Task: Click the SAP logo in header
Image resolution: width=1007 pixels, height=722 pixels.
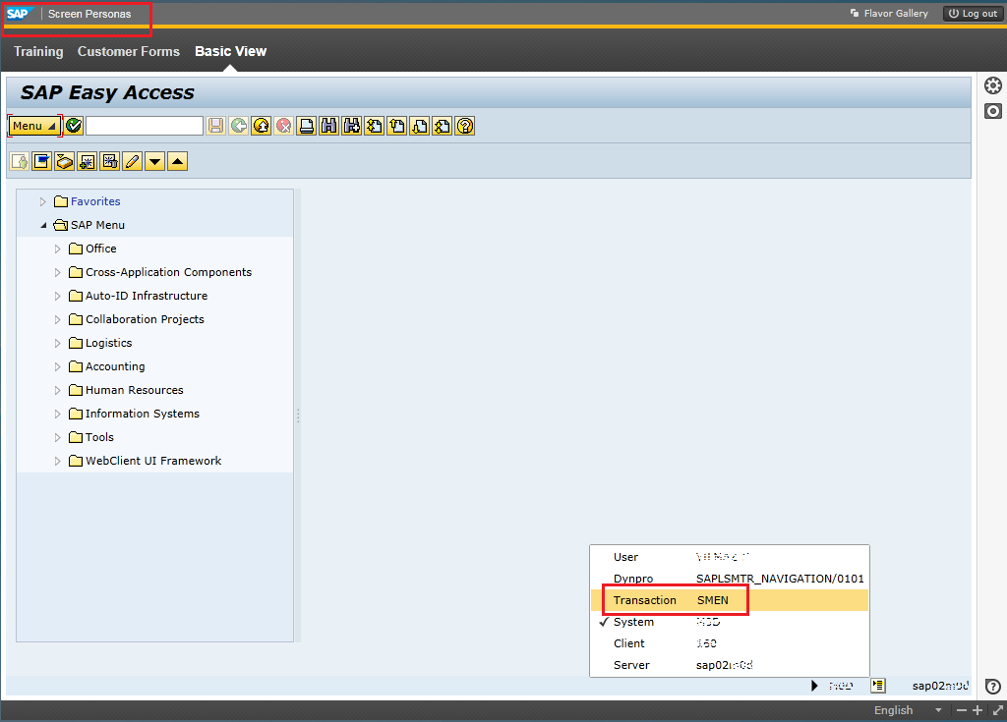Action: 19,14
